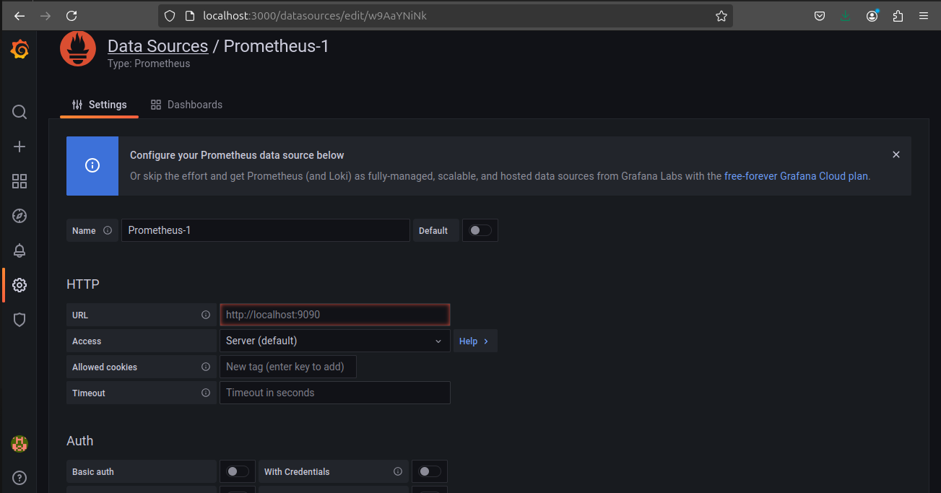Screen dimensions: 941x493
Task: Click the Allowed cookies label
Action: tap(105, 367)
